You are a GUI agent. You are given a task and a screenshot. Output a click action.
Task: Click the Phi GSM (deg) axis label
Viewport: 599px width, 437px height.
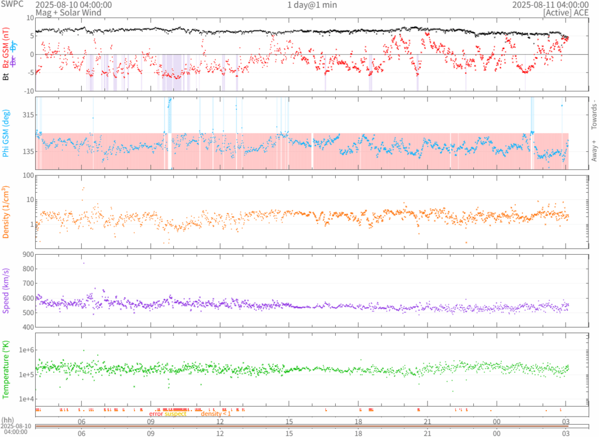coord(6,133)
